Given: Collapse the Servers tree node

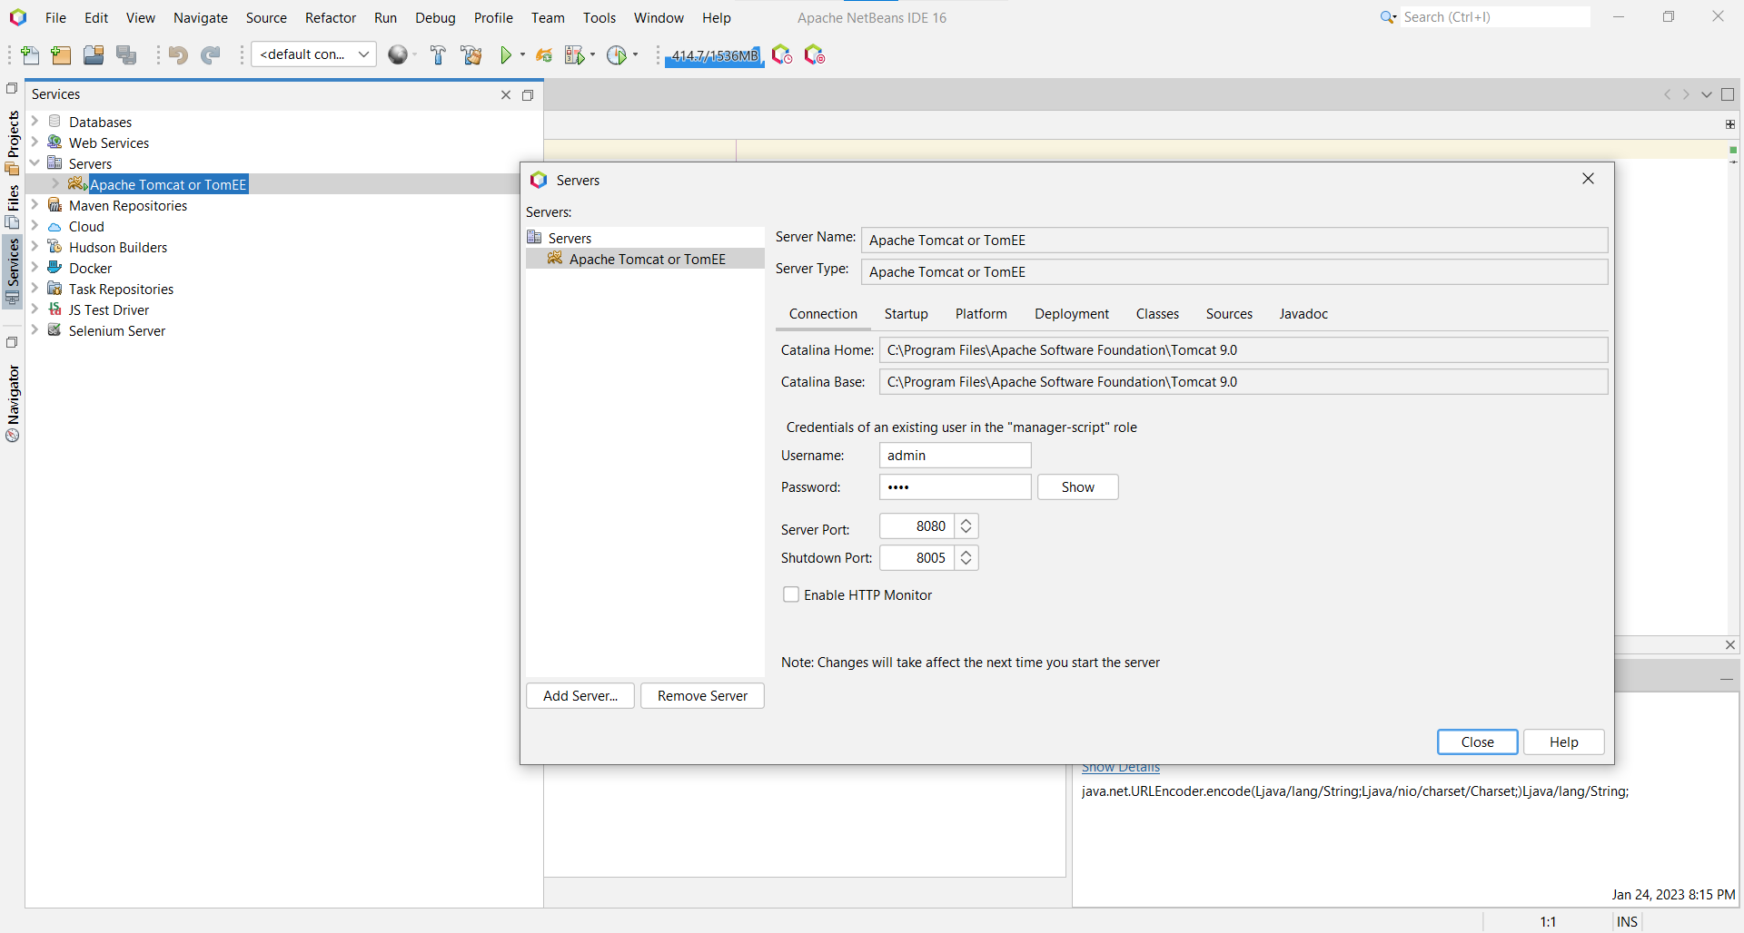Looking at the screenshot, I should click(x=35, y=162).
